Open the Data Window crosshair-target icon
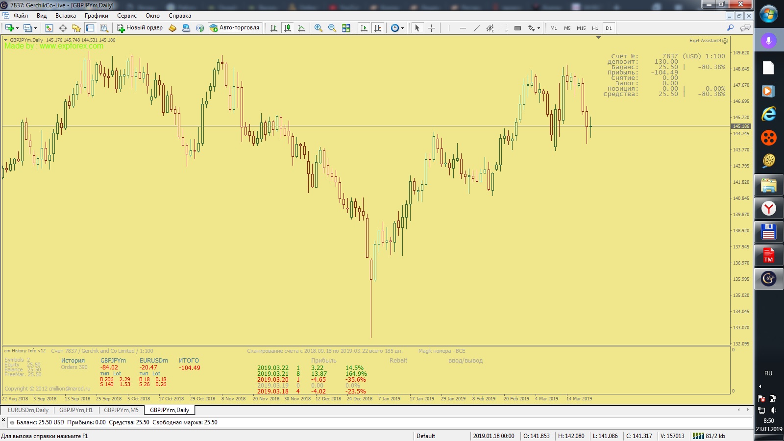The width and height of the screenshot is (784, 441). pyautogui.click(x=63, y=28)
